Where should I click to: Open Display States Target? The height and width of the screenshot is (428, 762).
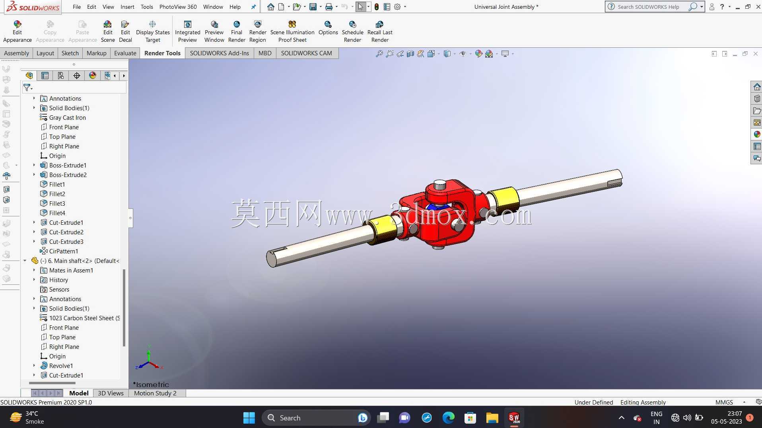(153, 31)
